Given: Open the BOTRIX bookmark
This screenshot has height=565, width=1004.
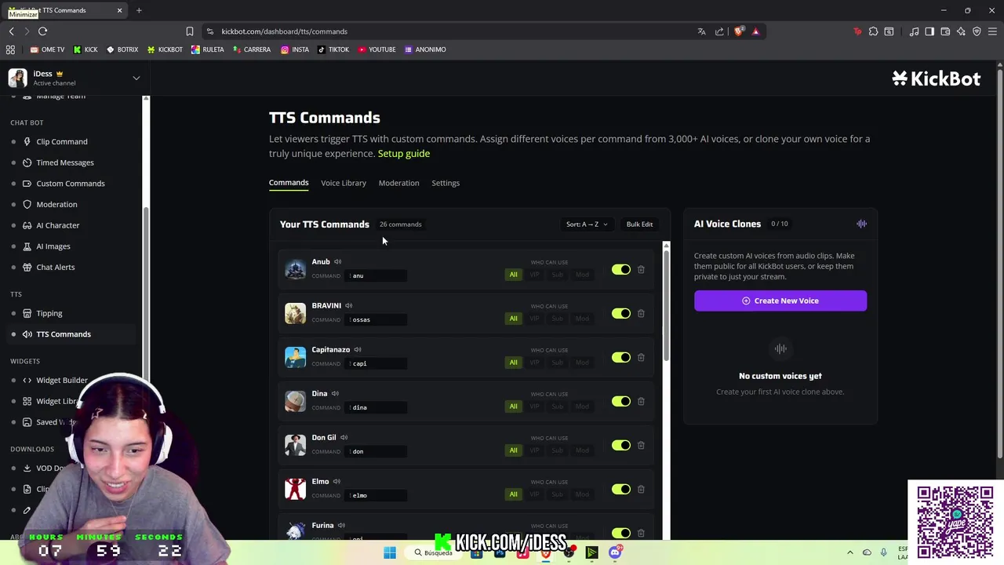Looking at the screenshot, I should pos(122,49).
